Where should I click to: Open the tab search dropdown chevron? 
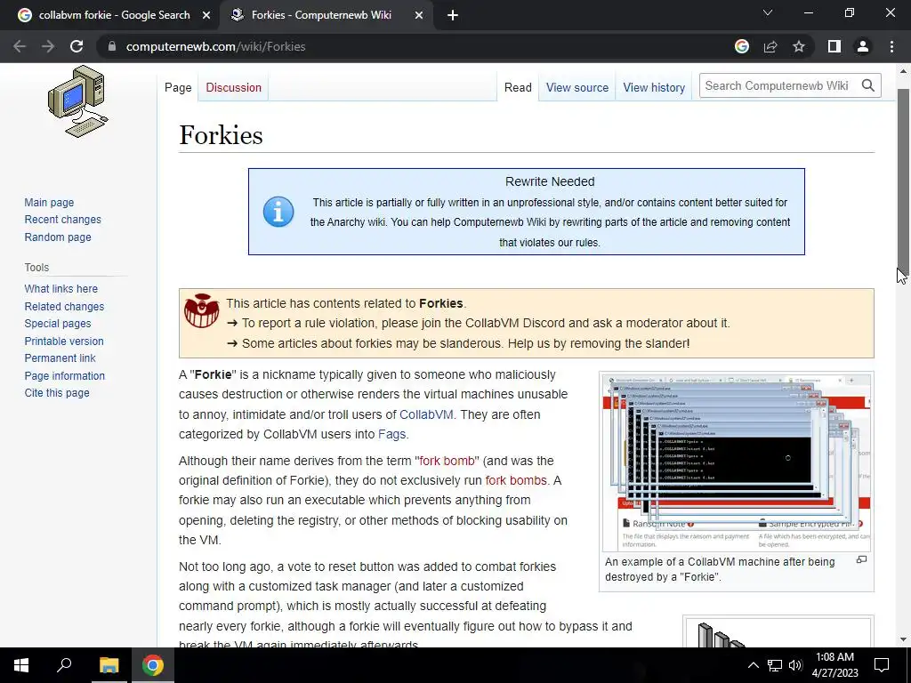coord(768,12)
